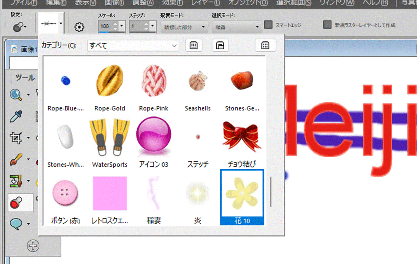This screenshot has width=417, height=264.
Task: Click the middle folder-style icon in tube panel
Action: pyautogui.click(x=220, y=45)
